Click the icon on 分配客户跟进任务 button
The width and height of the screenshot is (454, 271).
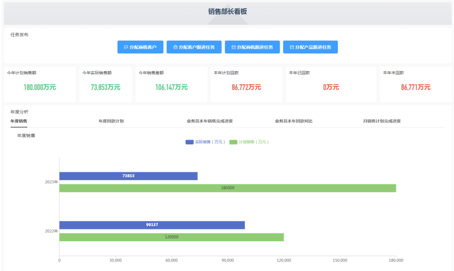point(175,47)
